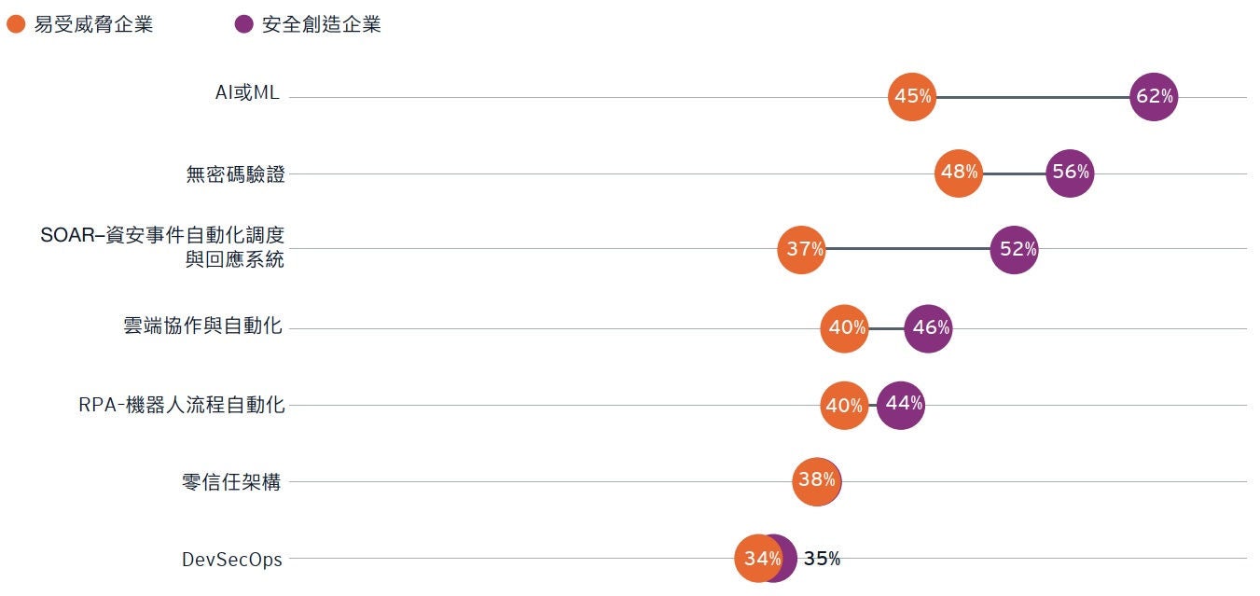Select the orange 45% AI或ML marker
Viewport: 1260px width, 596px height.
pos(912,96)
